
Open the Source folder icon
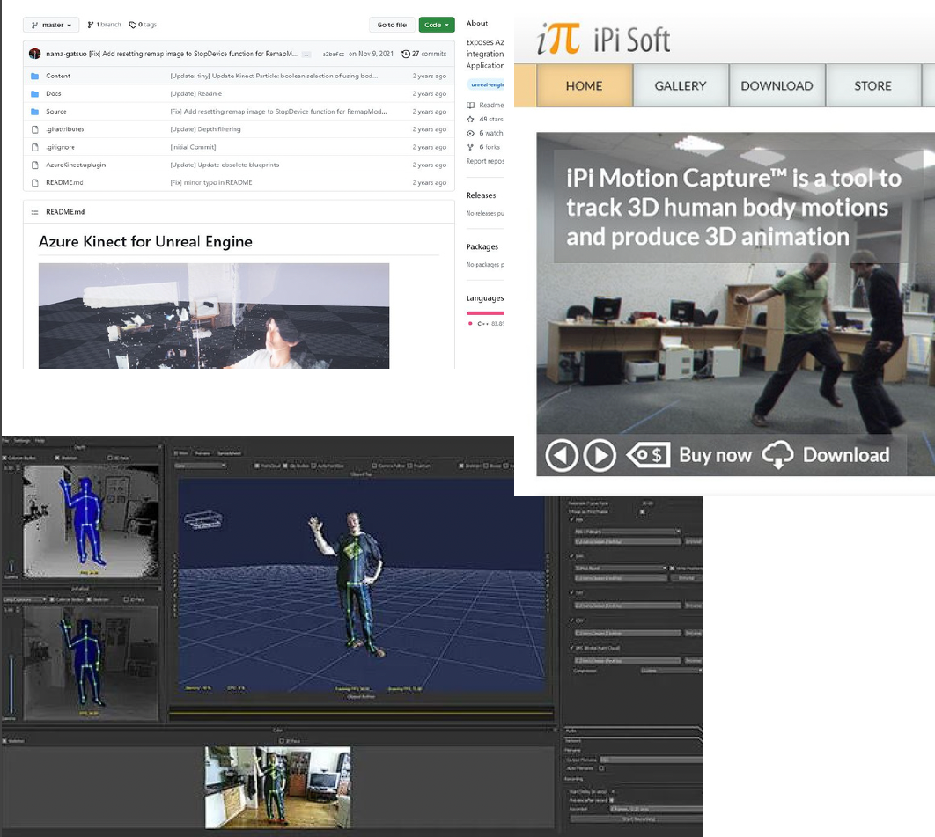pos(34,112)
